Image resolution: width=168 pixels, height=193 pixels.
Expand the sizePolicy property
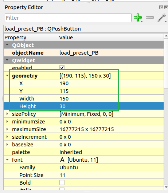coord(7,114)
